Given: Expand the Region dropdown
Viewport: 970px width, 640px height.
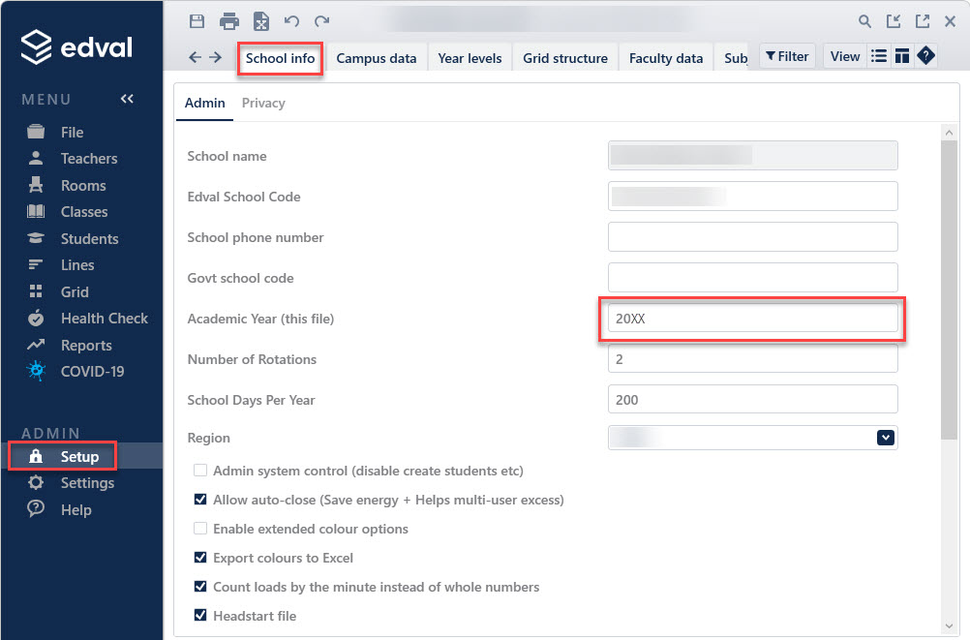Looking at the screenshot, I should pyautogui.click(x=885, y=438).
